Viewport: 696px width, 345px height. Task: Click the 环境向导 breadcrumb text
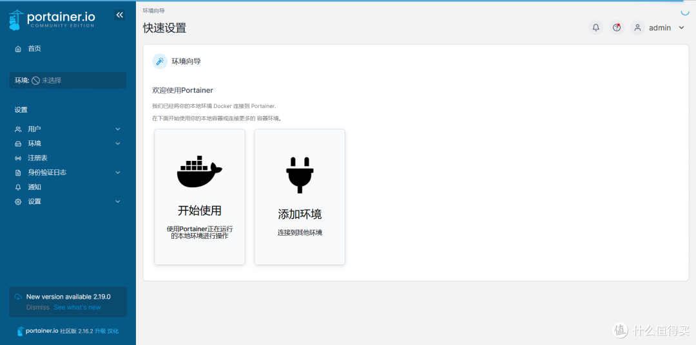(x=153, y=11)
